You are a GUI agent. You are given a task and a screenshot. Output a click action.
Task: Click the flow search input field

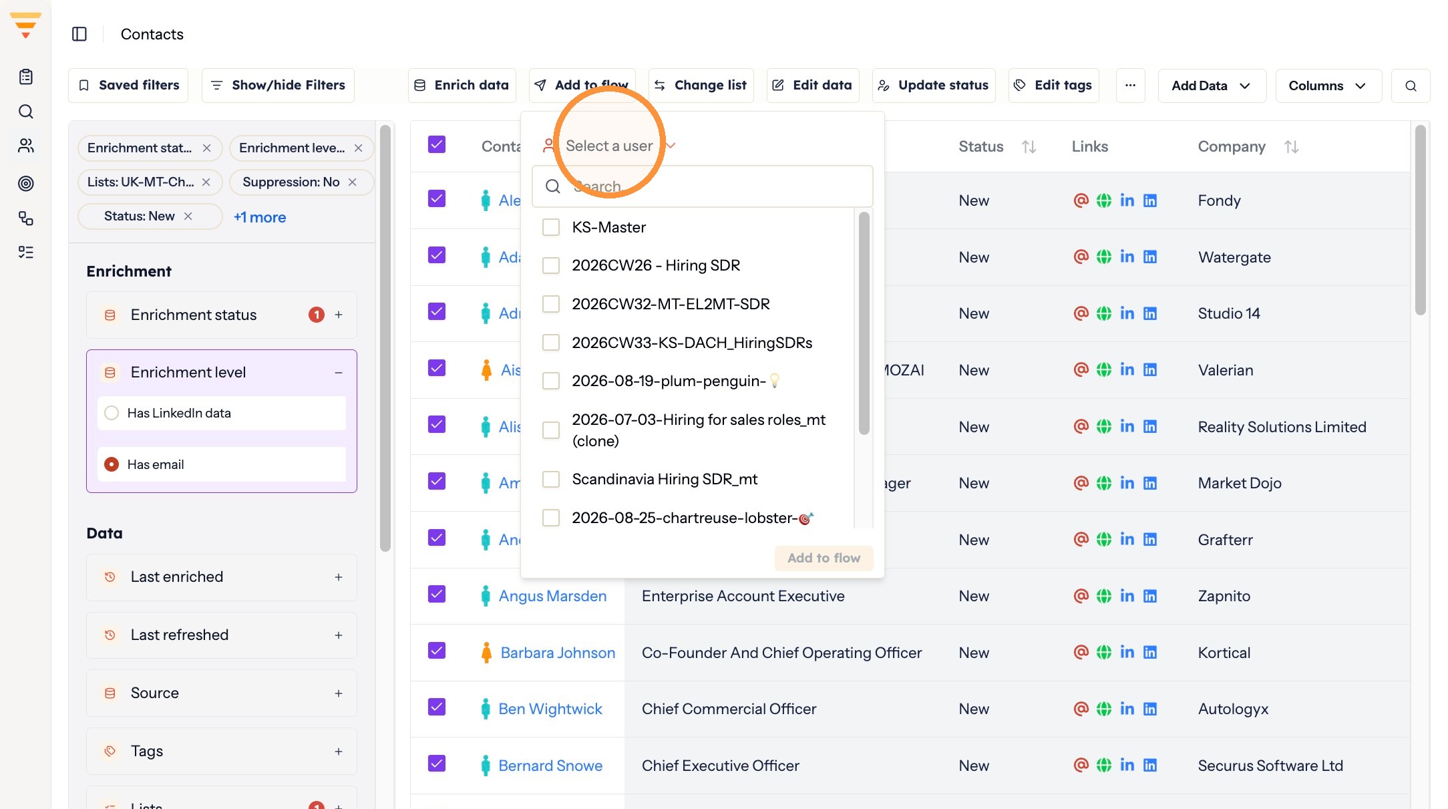(703, 186)
